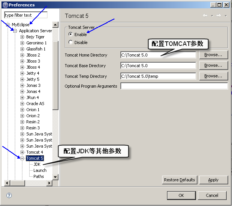232x206 pixels.
Task: Click the type filter text box
Action: pyautogui.click(x=25, y=15)
